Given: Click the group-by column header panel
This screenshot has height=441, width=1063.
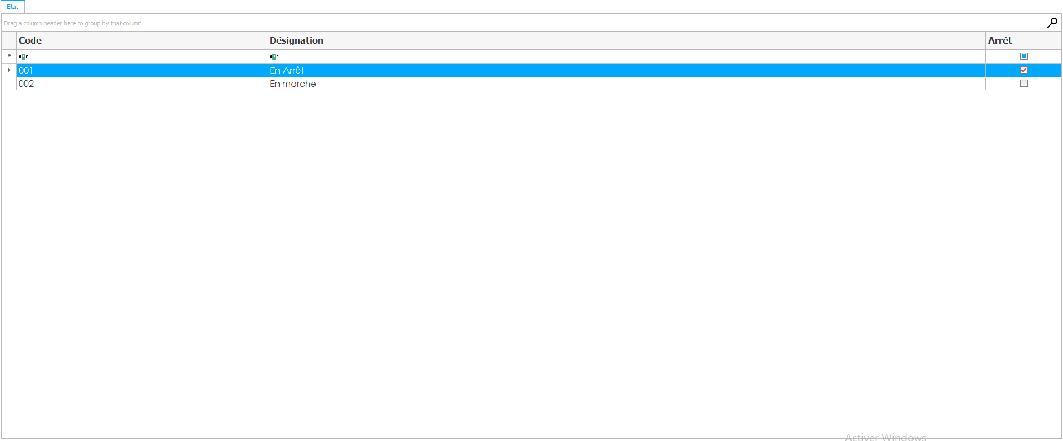Looking at the screenshot, I should (x=498, y=23).
